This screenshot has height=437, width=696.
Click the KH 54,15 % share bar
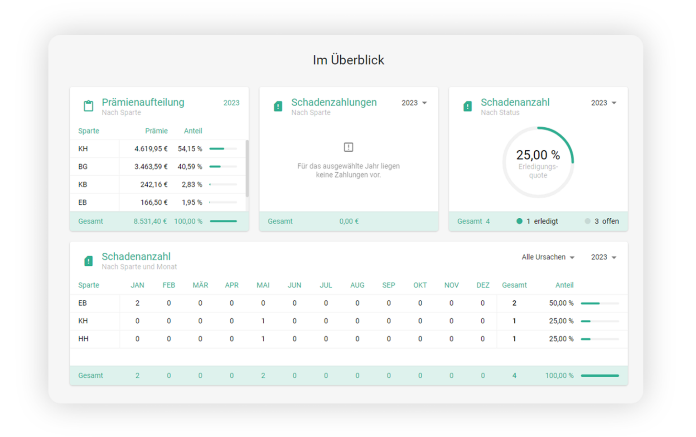[x=223, y=149]
